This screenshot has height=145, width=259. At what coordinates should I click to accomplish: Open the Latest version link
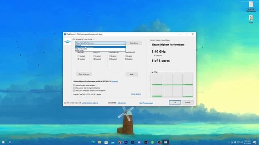click(90, 103)
